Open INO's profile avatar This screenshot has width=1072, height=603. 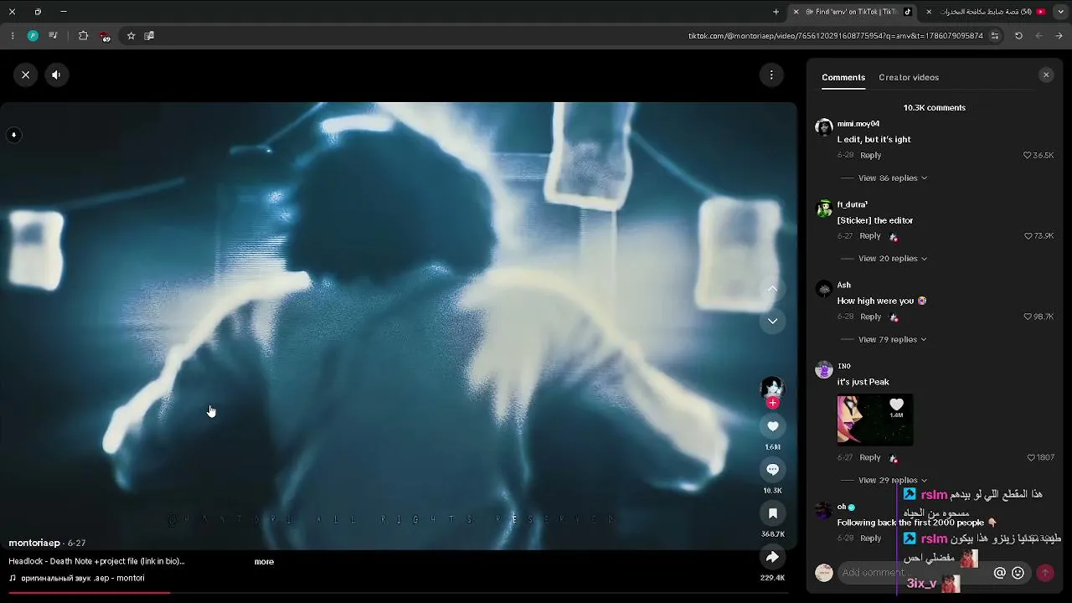[824, 369]
